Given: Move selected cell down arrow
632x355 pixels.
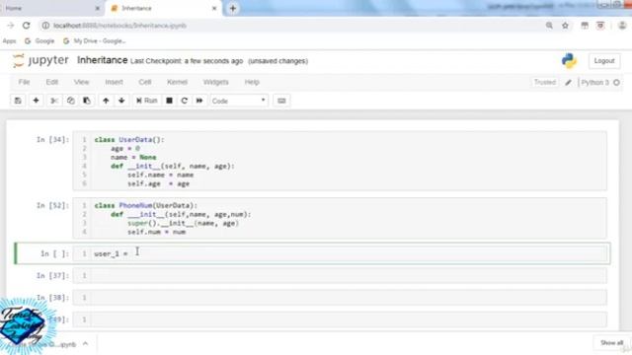Looking at the screenshot, I should tap(121, 101).
